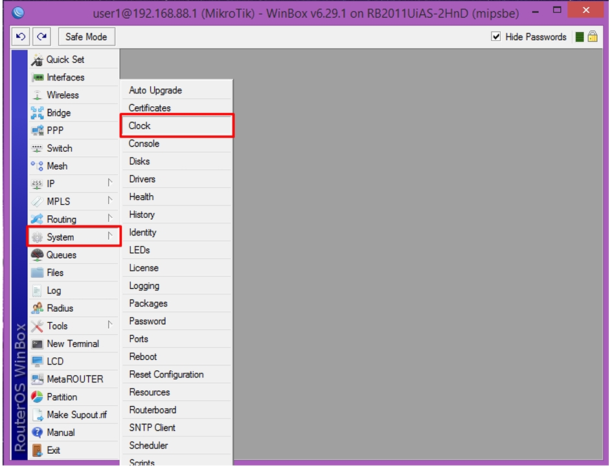Select Reset Configuration in System submenu
Image resolution: width=612 pixels, height=470 pixels.
coord(177,375)
